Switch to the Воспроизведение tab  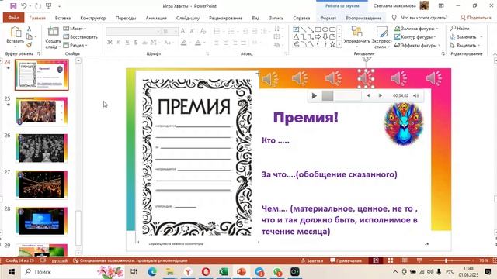pos(363,18)
